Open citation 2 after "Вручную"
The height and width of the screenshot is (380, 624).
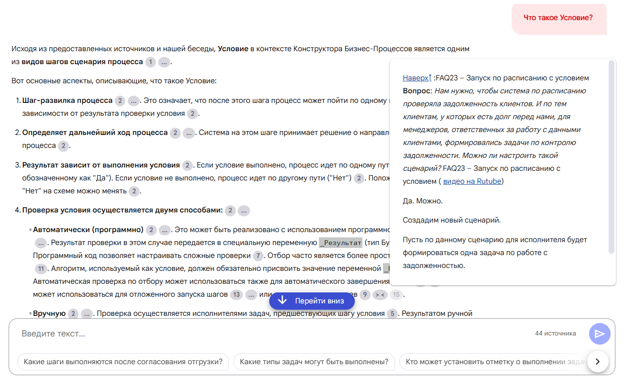(x=73, y=314)
